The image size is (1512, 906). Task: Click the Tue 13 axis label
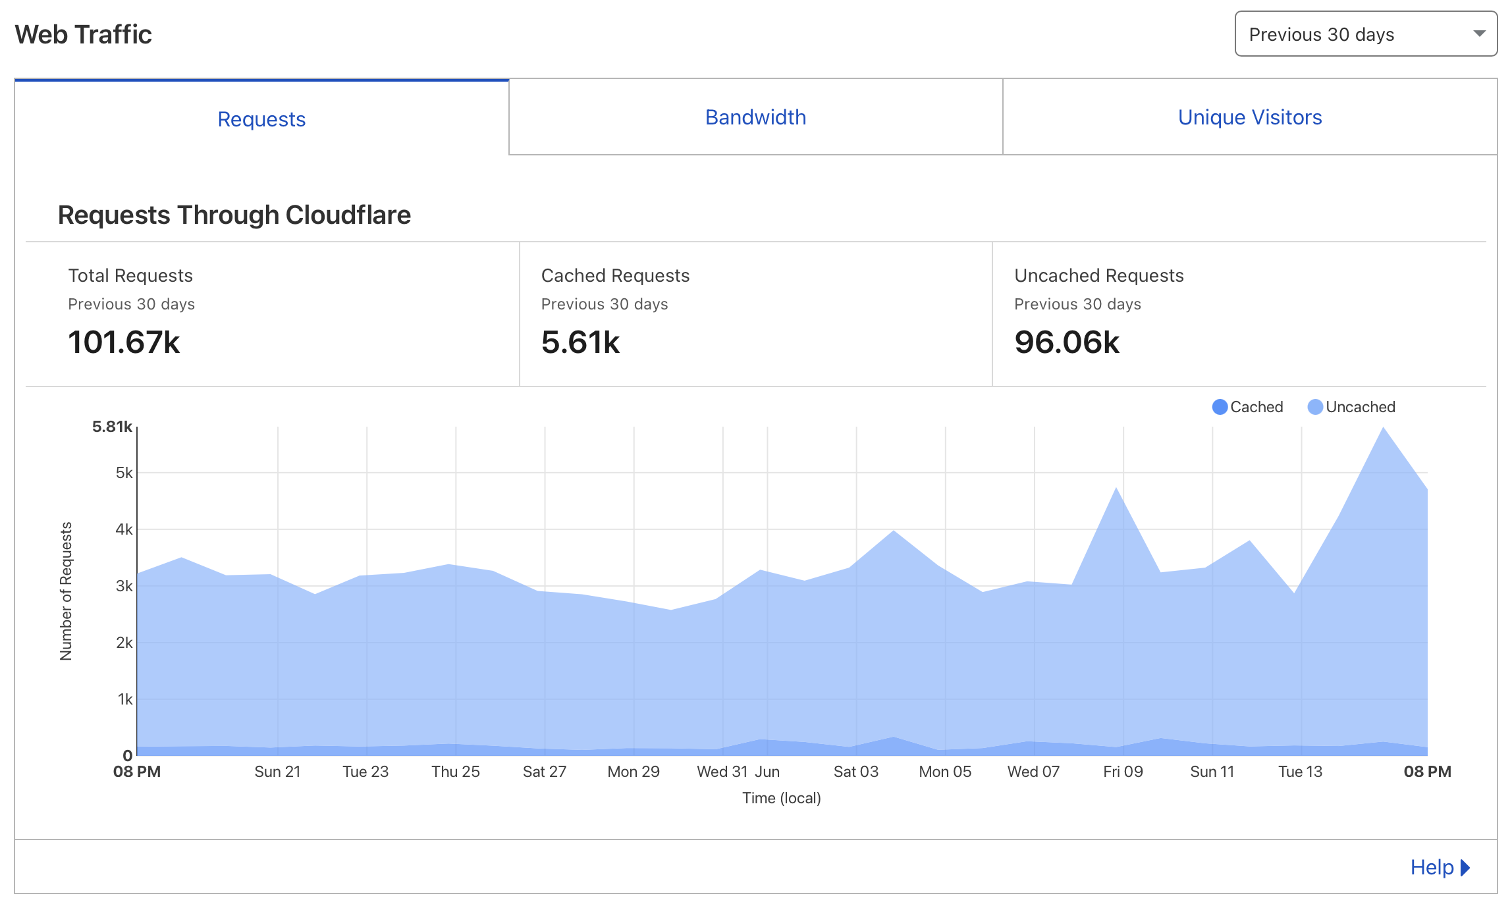click(x=1300, y=772)
